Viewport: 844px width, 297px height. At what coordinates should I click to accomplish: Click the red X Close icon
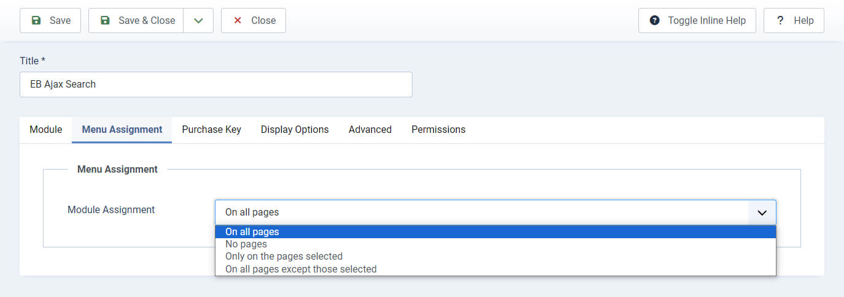(x=237, y=20)
